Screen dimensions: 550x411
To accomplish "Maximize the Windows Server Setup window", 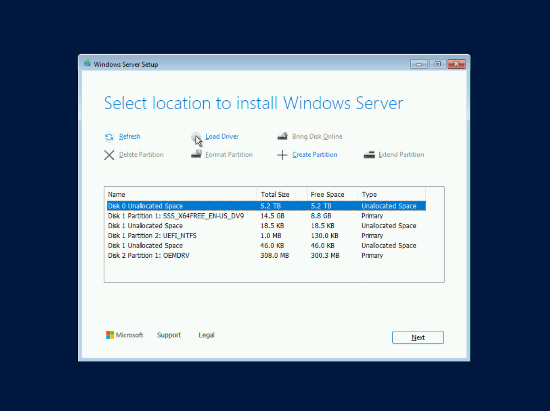I will pos(438,64).
